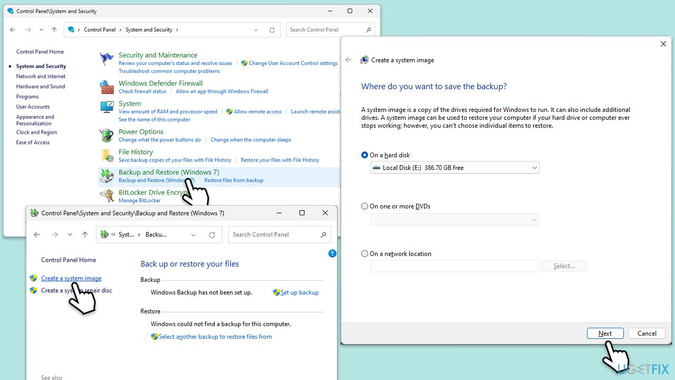Open recent locations in Backup and Restore window
The height and width of the screenshot is (380, 675).
pos(70,235)
